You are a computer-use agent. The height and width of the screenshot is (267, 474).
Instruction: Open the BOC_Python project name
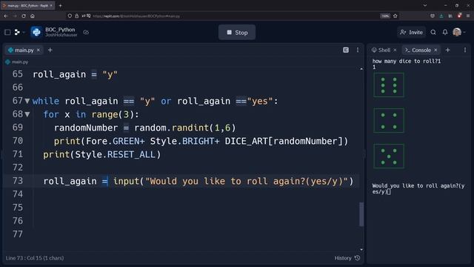60,30
